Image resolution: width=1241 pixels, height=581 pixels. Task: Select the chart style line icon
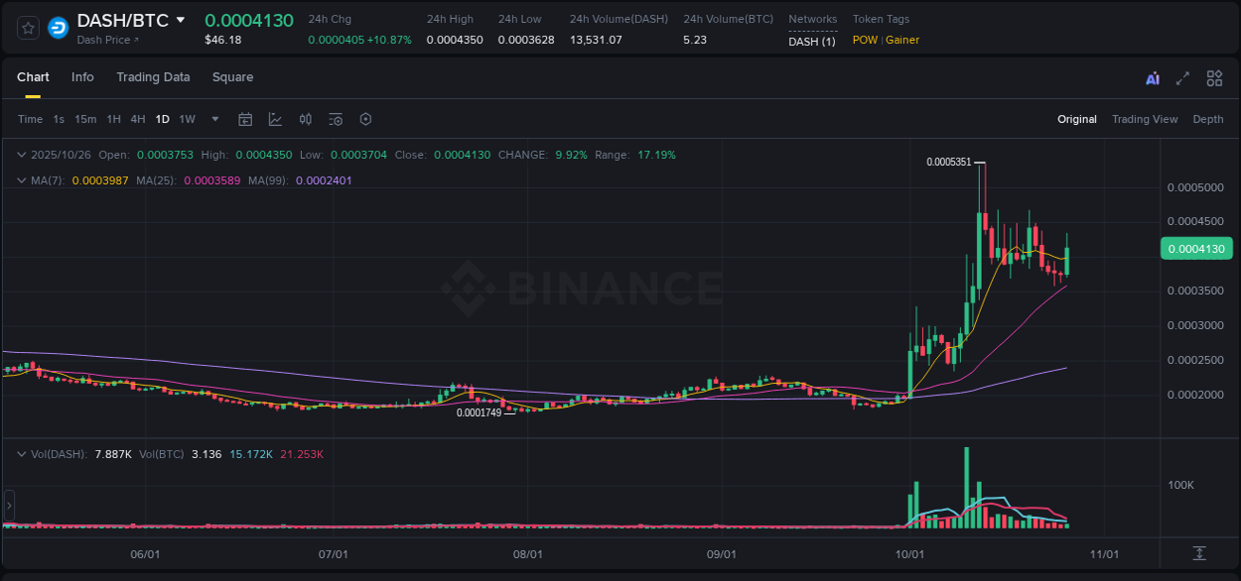click(x=275, y=119)
